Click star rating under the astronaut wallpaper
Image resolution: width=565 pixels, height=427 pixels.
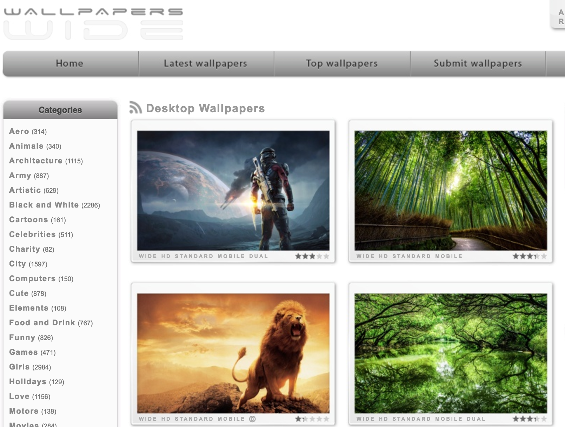tap(312, 256)
